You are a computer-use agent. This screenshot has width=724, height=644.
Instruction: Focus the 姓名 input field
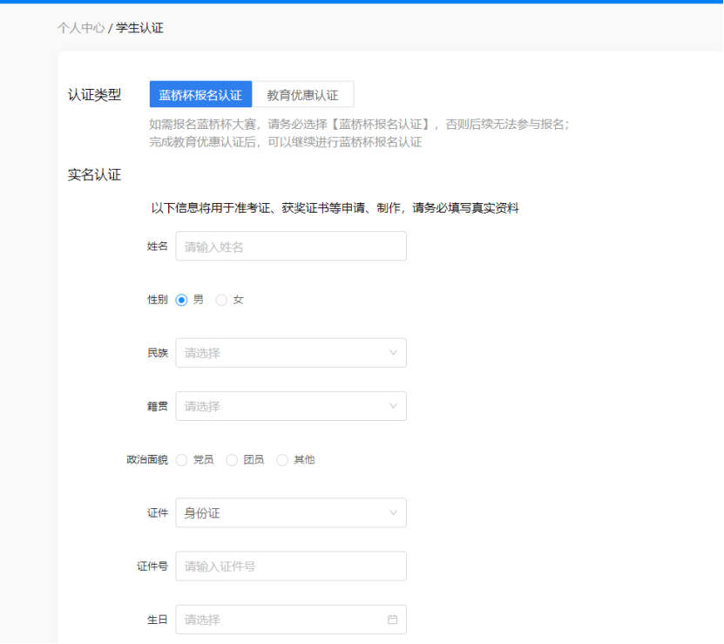[x=291, y=247]
